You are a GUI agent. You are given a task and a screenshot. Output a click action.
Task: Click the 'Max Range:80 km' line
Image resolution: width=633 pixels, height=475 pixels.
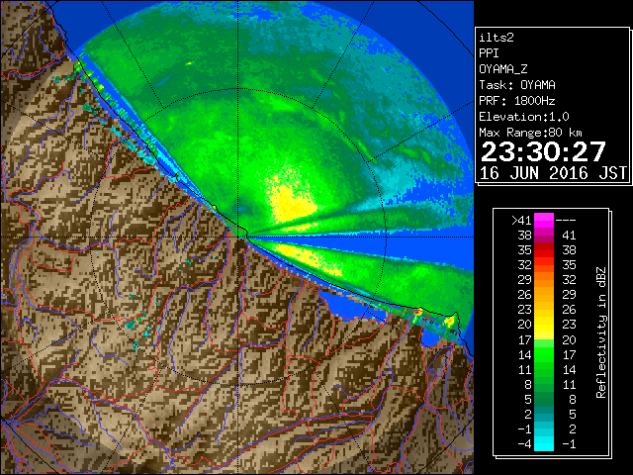530,133
